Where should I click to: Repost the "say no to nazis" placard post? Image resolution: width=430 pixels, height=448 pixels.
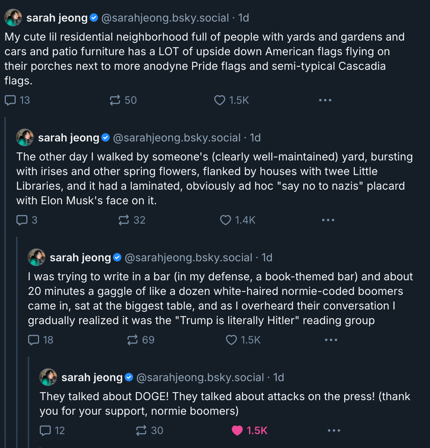[124, 220]
